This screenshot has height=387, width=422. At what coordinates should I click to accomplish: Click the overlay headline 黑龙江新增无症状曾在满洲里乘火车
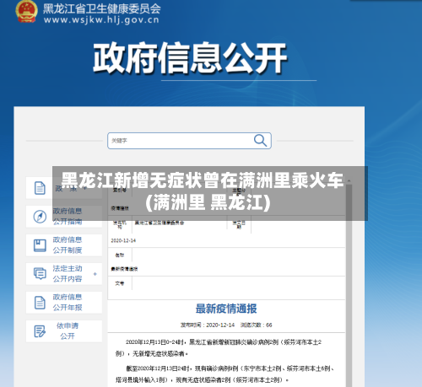[x=203, y=180]
